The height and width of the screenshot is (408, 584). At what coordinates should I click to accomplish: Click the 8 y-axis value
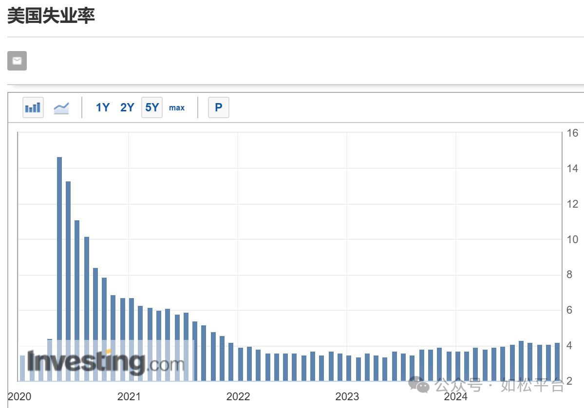coord(569,274)
